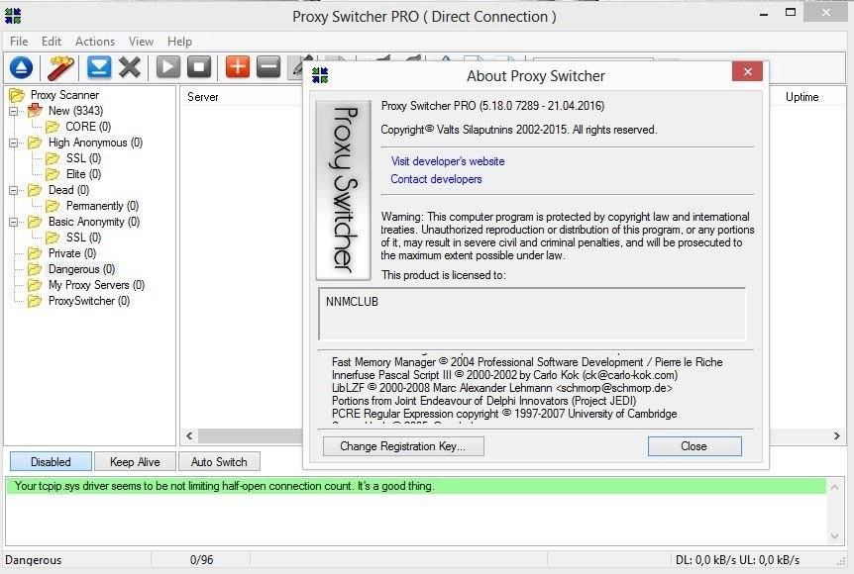Open the File menu
The height and width of the screenshot is (574, 854).
coord(19,42)
